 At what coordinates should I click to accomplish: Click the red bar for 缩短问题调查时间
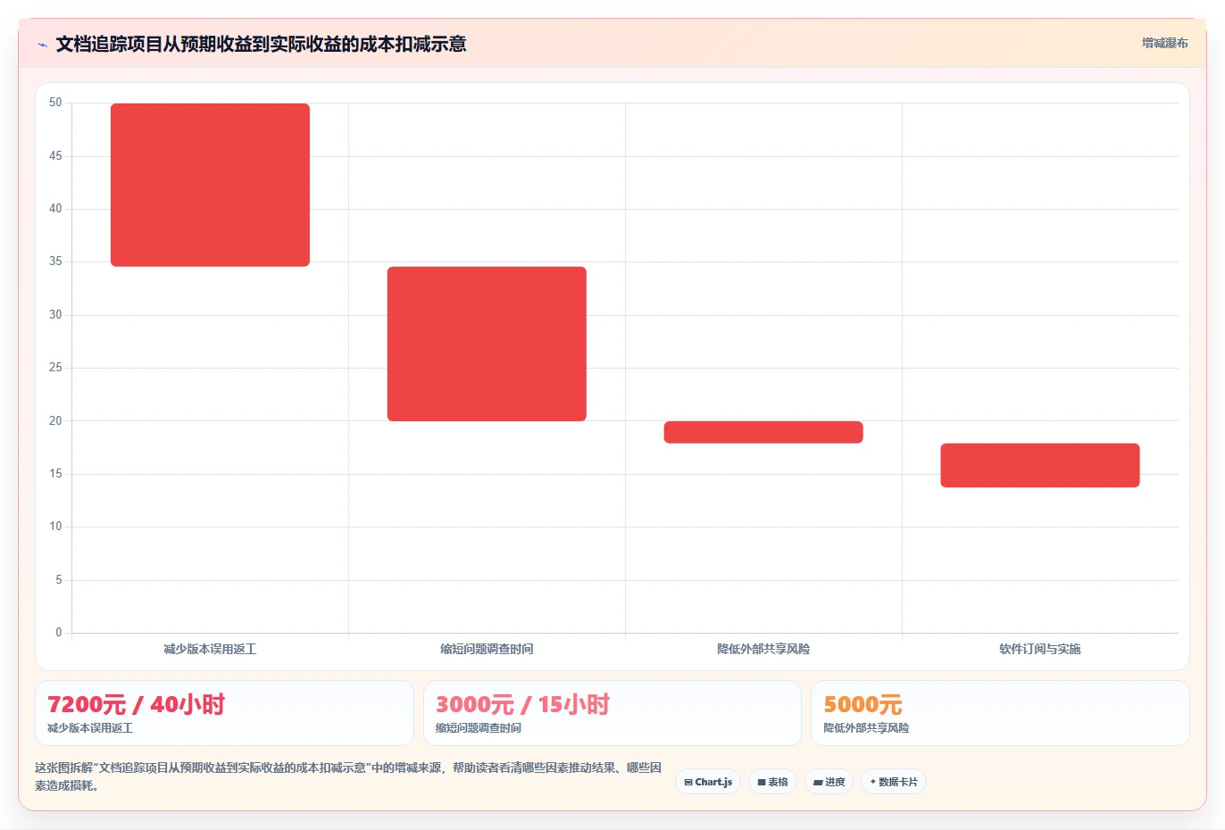tap(487, 344)
